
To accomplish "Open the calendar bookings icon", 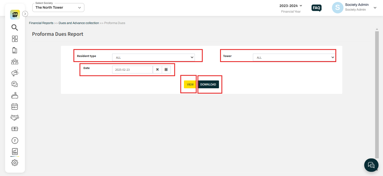I will [15, 106].
